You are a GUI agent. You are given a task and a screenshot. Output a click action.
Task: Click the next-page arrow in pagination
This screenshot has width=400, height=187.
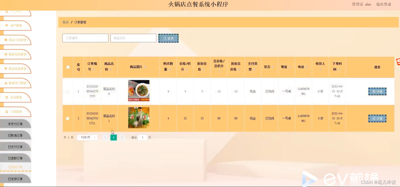(x=122, y=137)
